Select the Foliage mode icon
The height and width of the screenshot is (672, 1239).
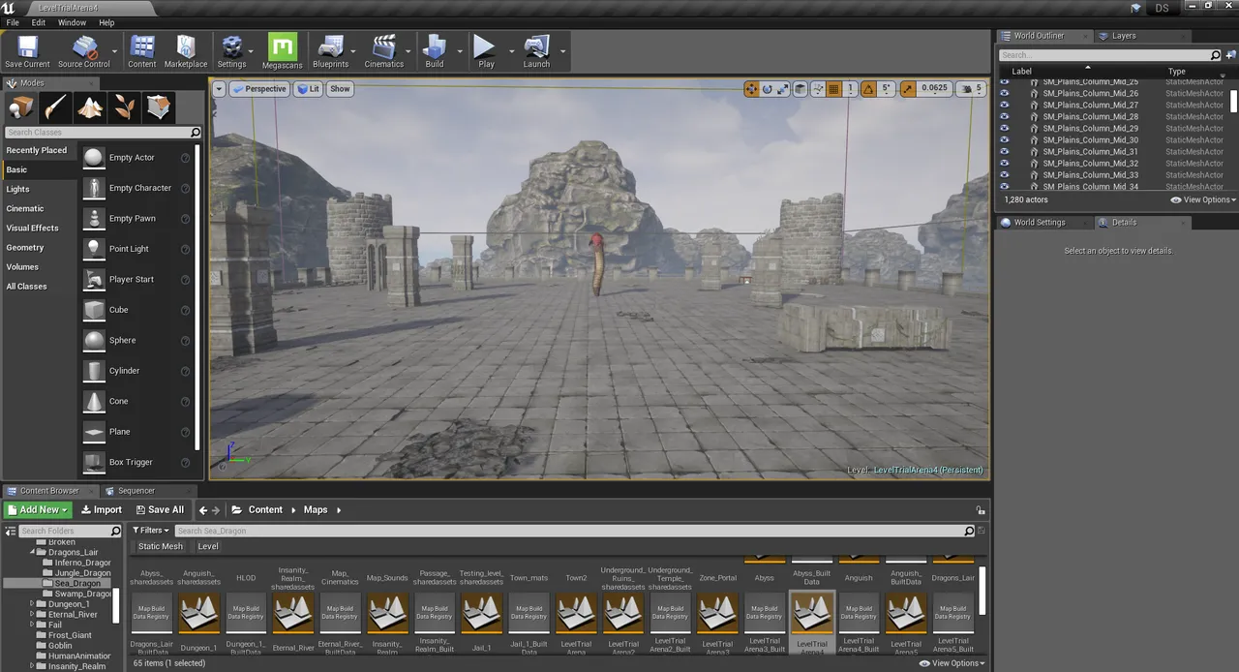point(125,107)
